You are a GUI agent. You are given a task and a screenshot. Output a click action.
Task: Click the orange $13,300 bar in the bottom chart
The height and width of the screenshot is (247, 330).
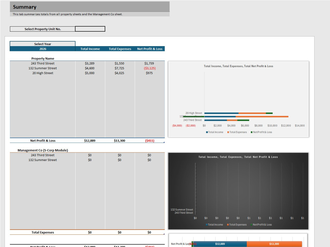pos(274,244)
